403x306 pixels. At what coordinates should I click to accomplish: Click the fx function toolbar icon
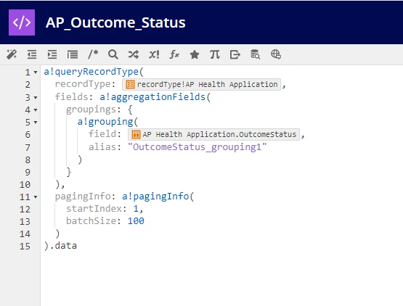pos(174,54)
